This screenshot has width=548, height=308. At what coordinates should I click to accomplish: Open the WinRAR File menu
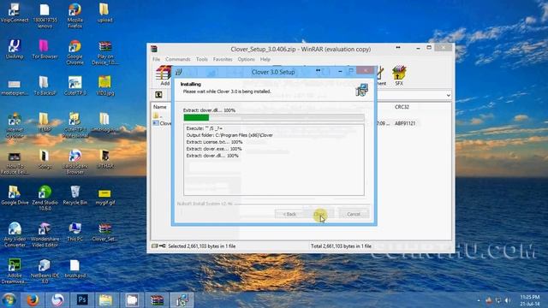tap(156, 59)
